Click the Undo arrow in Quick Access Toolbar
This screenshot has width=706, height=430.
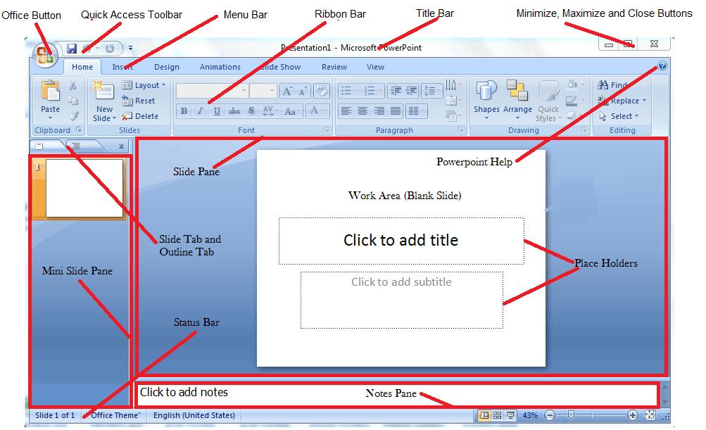(87, 48)
